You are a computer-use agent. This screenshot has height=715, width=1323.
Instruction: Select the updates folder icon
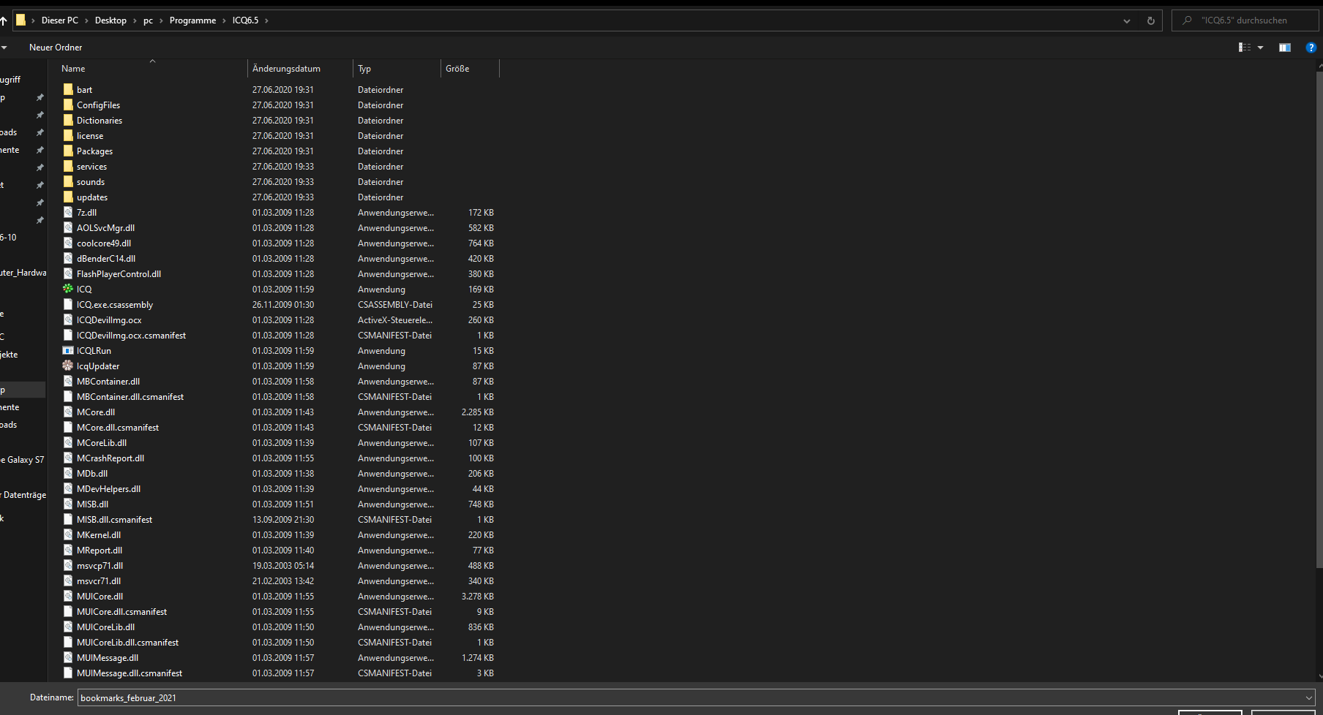pyautogui.click(x=68, y=197)
